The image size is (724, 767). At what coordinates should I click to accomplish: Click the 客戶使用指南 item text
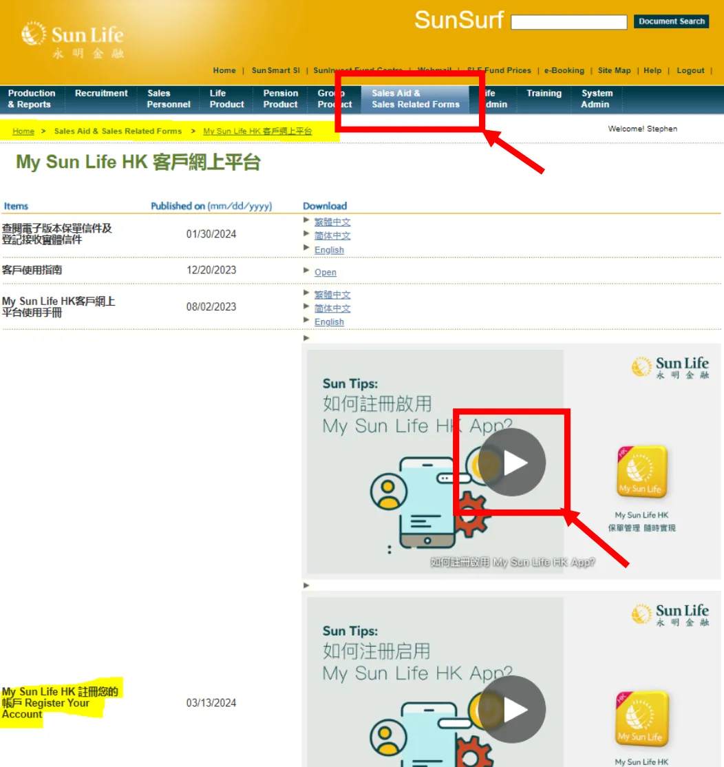pyautogui.click(x=32, y=270)
